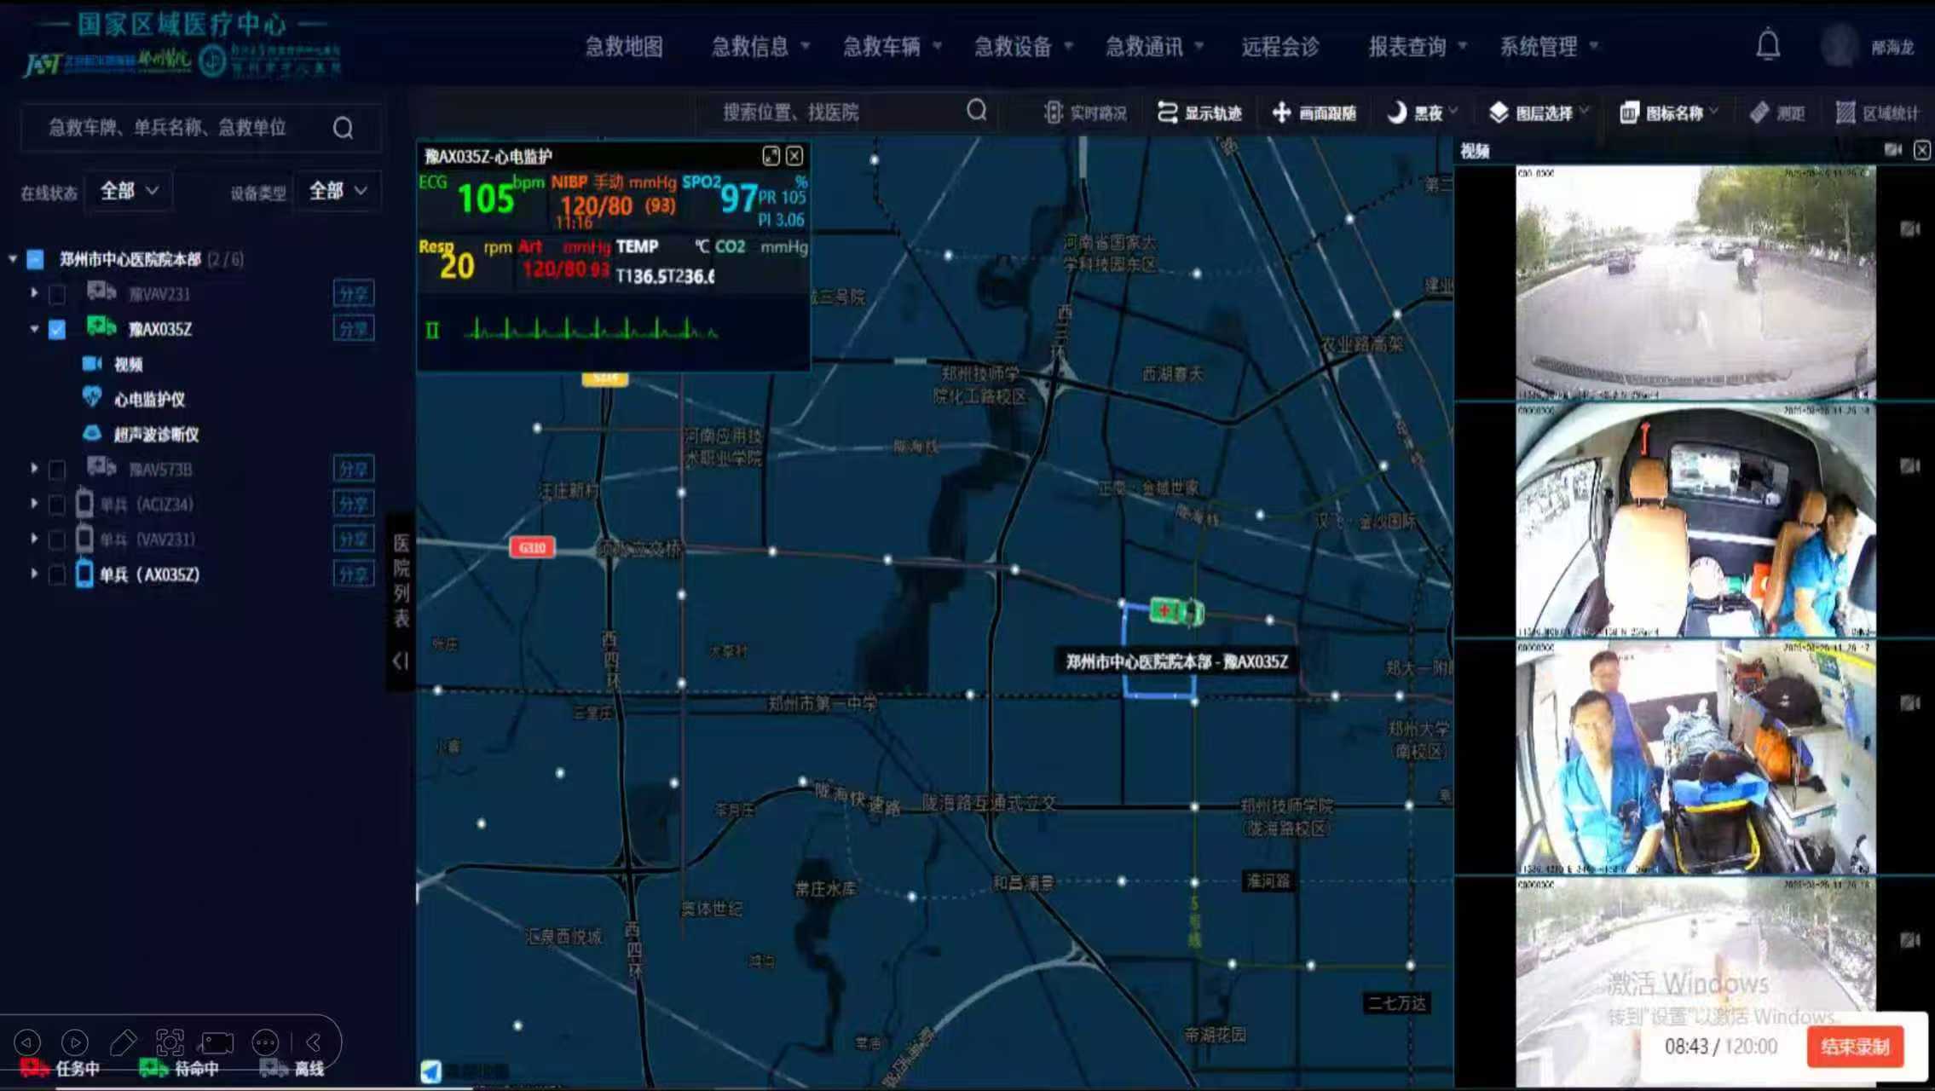Image resolution: width=1935 pixels, height=1091 pixels.
Task: Toggle 实时路况 real-time traffic tool
Action: [1085, 113]
